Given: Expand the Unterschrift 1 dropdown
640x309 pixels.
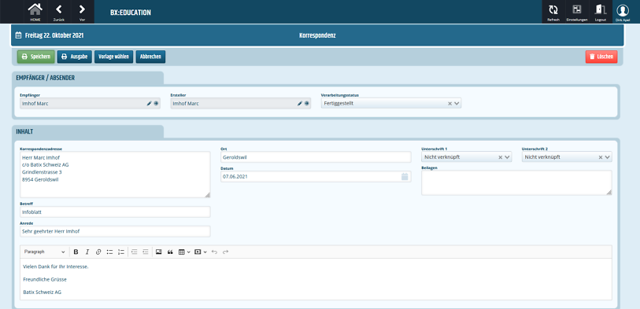Looking at the screenshot, I should [507, 157].
